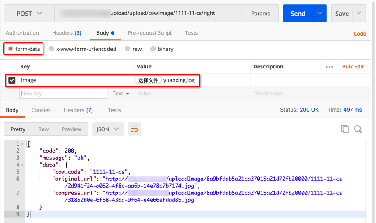
Task: Open the Code snippet link
Action: point(359,34)
